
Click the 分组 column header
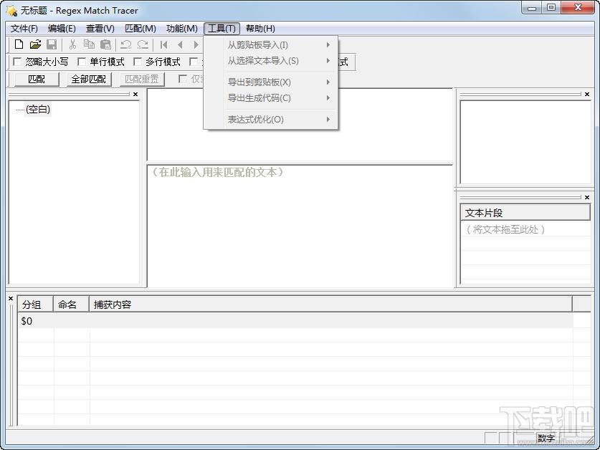(35, 305)
